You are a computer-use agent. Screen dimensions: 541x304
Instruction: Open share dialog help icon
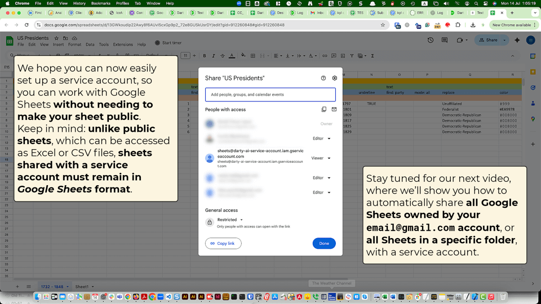323,78
